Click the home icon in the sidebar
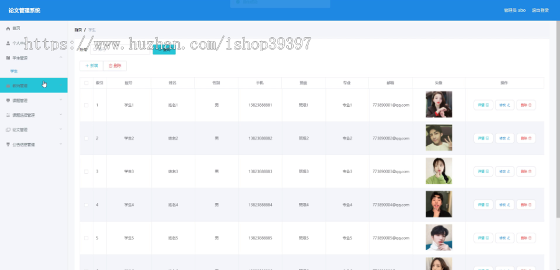Screen dimensions: 560x270 tap(8, 29)
